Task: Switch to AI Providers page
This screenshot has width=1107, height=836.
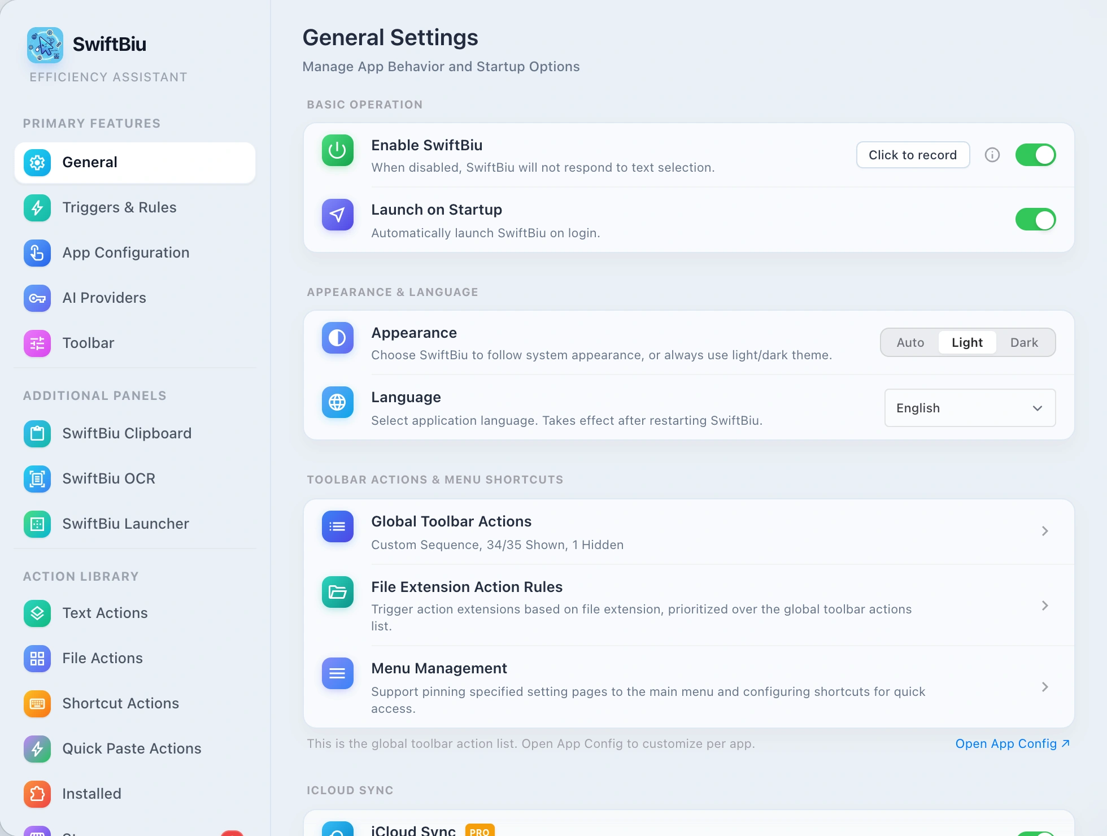Action: click(x=135, y=298)
